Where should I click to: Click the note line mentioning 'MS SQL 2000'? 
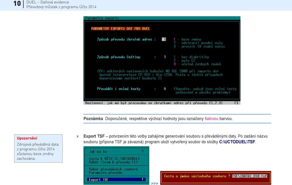click(158, 71)
